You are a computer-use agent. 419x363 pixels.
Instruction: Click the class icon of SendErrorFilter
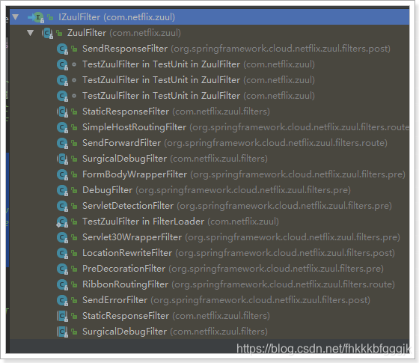tap(62, 300)
